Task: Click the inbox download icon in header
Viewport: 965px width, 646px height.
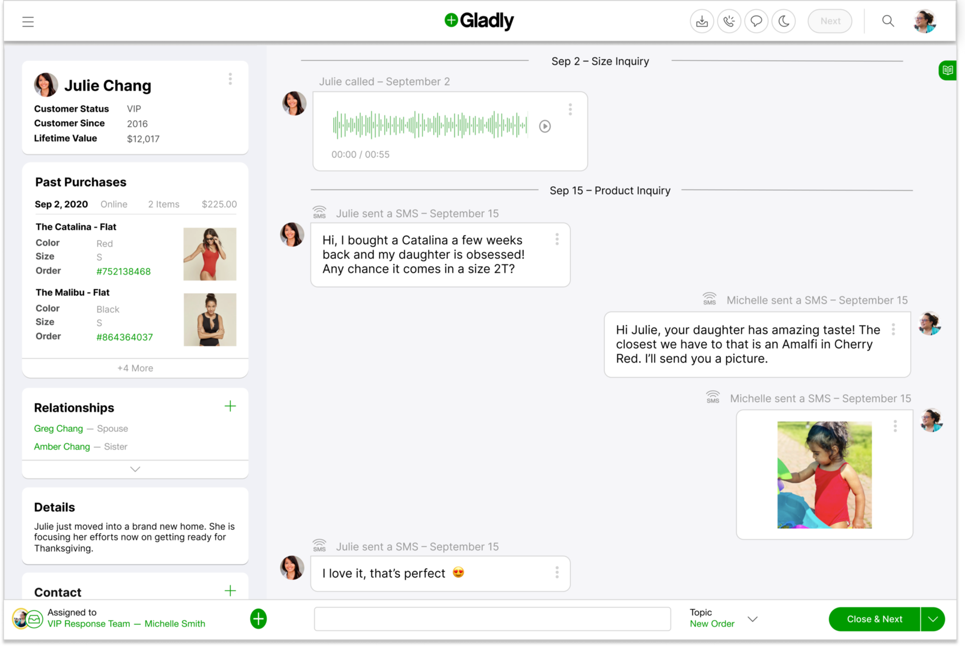Action: [701, 21]
